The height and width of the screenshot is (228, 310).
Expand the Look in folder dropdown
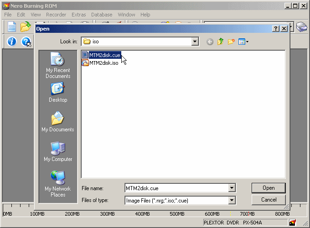pyautogui.click(x=195, y=41)
